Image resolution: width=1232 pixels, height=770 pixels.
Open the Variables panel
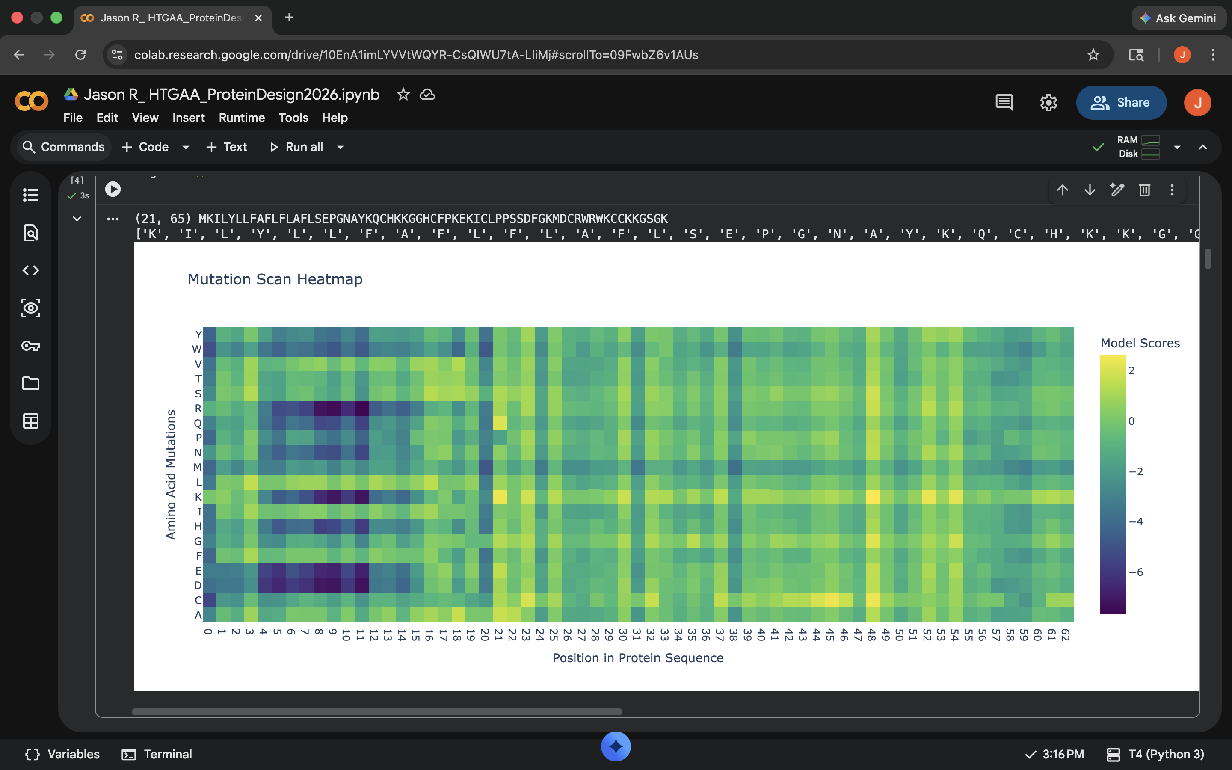click(62, 754)
